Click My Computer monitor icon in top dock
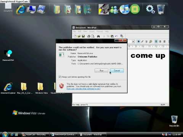The width and height of the screenshot is (183, 137). 31,9
